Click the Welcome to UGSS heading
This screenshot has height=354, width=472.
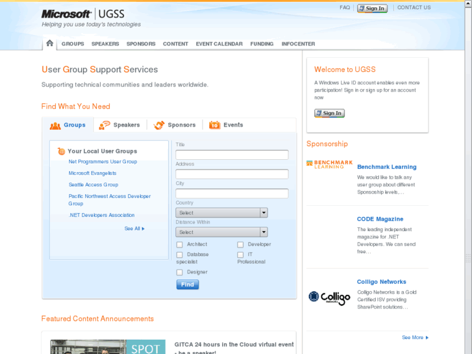click(345, 70)
